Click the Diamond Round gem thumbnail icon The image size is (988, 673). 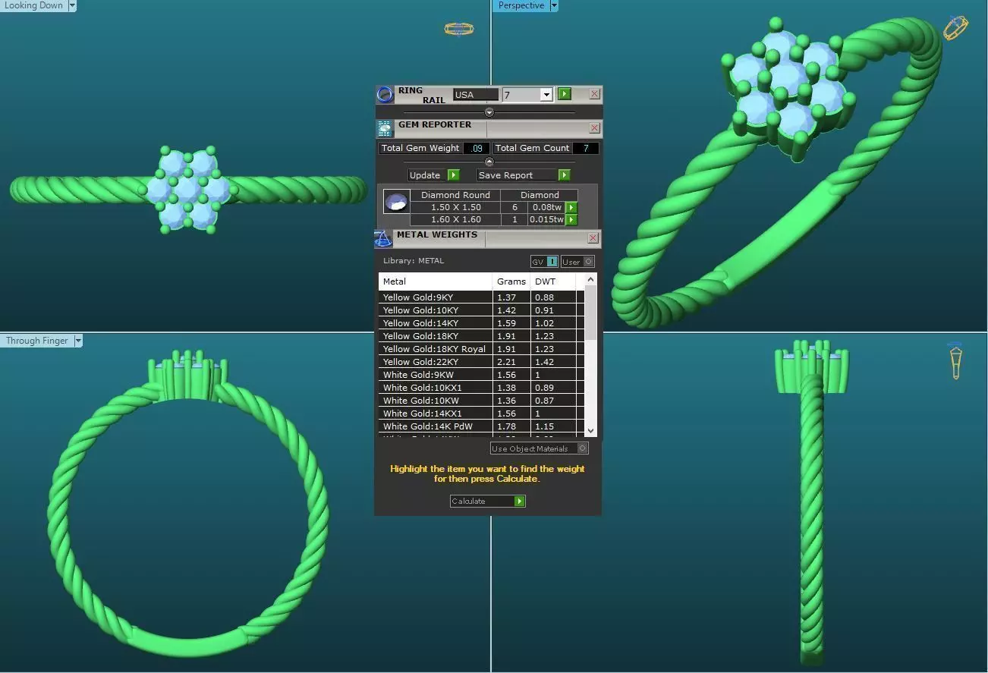click(x=396, y=202)
